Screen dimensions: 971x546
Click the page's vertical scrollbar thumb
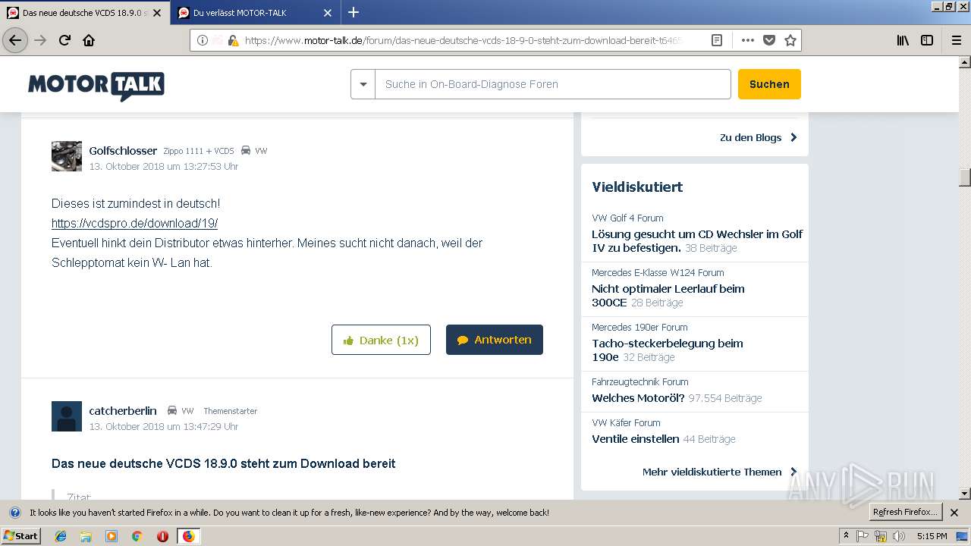click(x=965, y=177)
